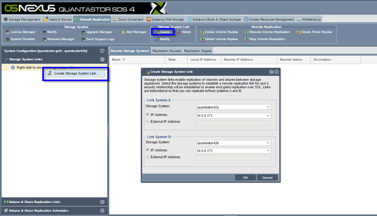Viewport: 377px width, 216px height.
Task: Launch the Recovery Manager
Action: 58,39
